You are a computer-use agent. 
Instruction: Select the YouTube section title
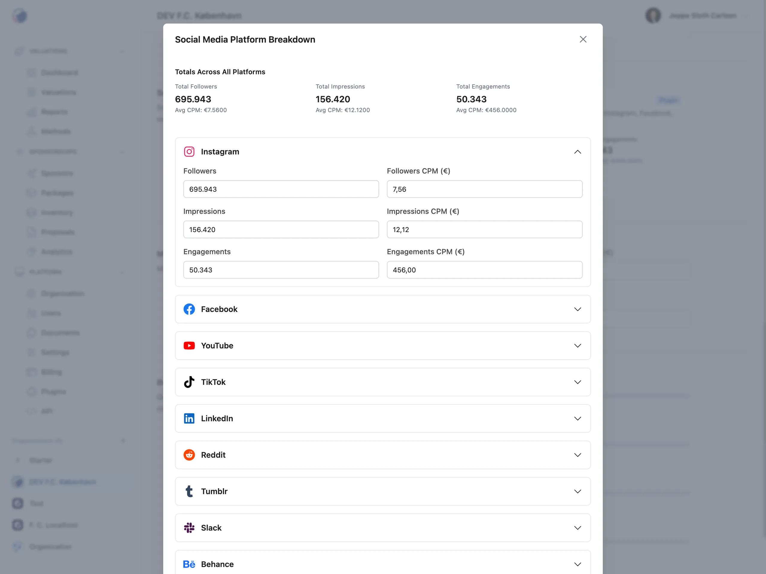click(x=217, y=345)
